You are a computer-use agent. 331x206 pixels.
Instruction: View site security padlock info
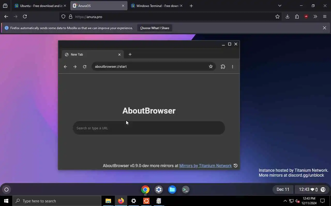pyautogui.click(x=71, y=17)
